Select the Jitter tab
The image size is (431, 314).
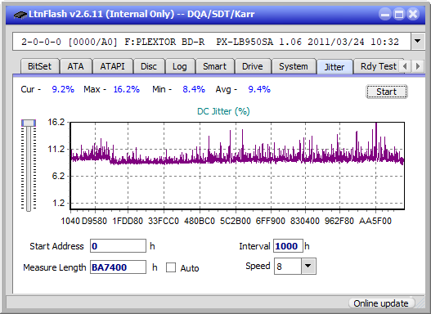334,67
